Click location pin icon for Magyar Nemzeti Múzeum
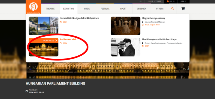The image size is (215, 99). point(143,22)
